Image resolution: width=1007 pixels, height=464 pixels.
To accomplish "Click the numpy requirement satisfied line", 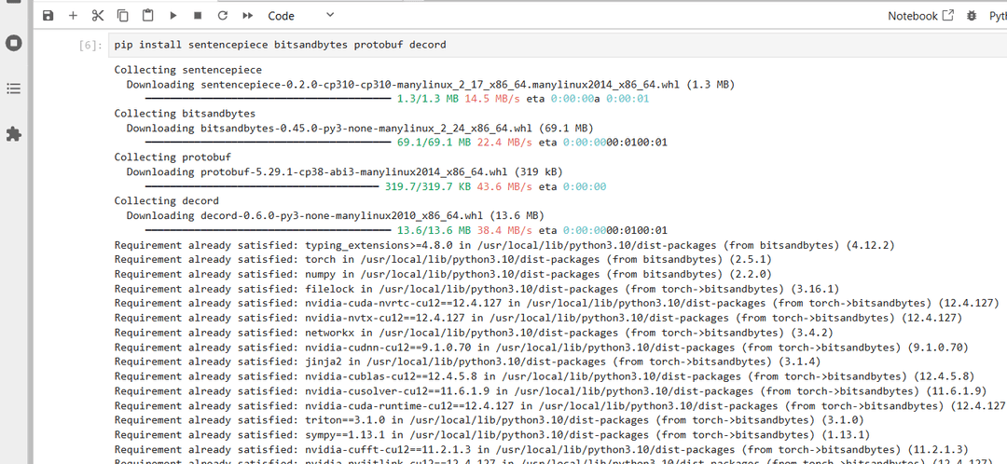I will pos(443,274).
